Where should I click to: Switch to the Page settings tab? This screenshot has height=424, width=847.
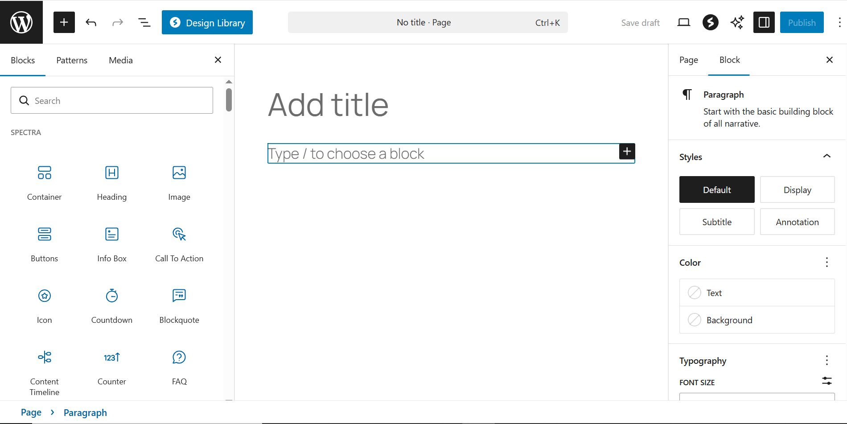[x=689, y=60]
